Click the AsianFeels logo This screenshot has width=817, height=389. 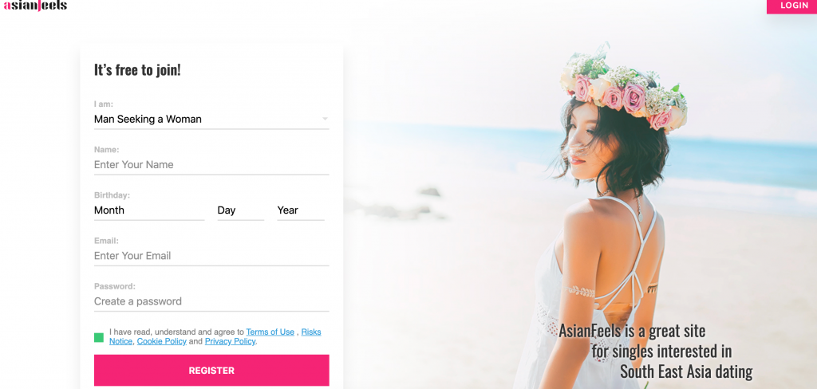[x=35, y=6]
